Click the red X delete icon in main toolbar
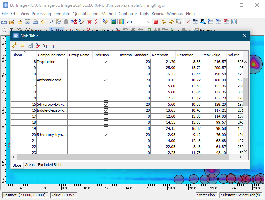Screen dimensions: 265x200 tap(89, 22)
